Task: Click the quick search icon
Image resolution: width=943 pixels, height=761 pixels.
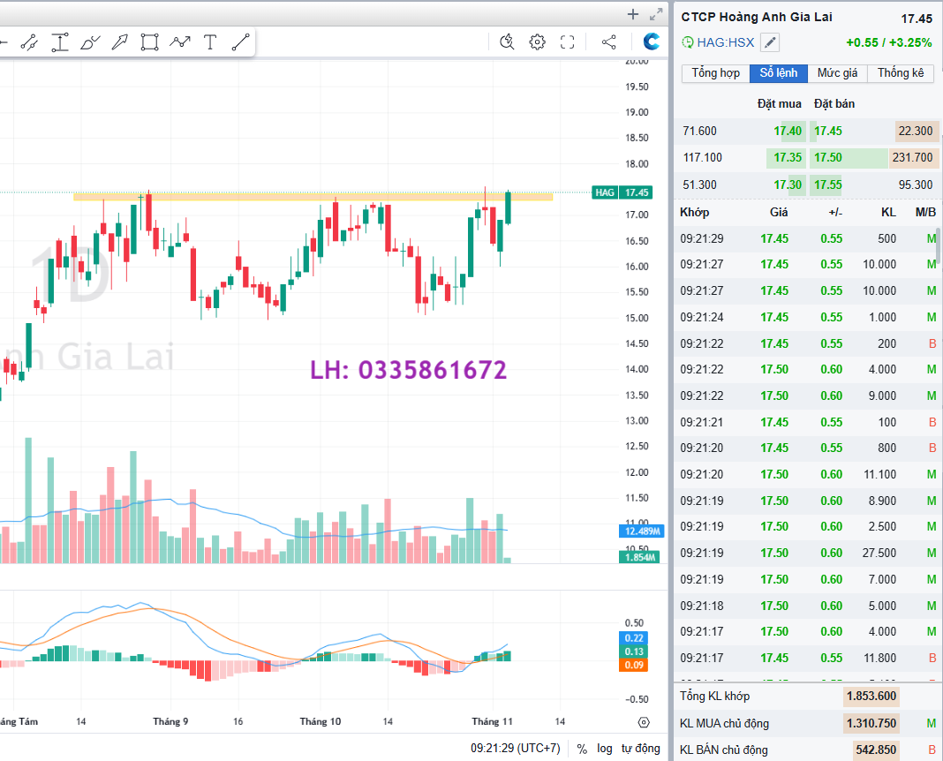Action: [x=507, y=41]
